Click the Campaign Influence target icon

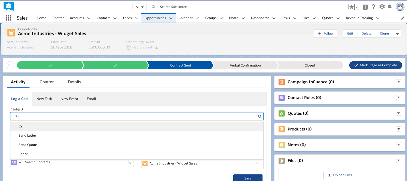(x=282, y=82)
